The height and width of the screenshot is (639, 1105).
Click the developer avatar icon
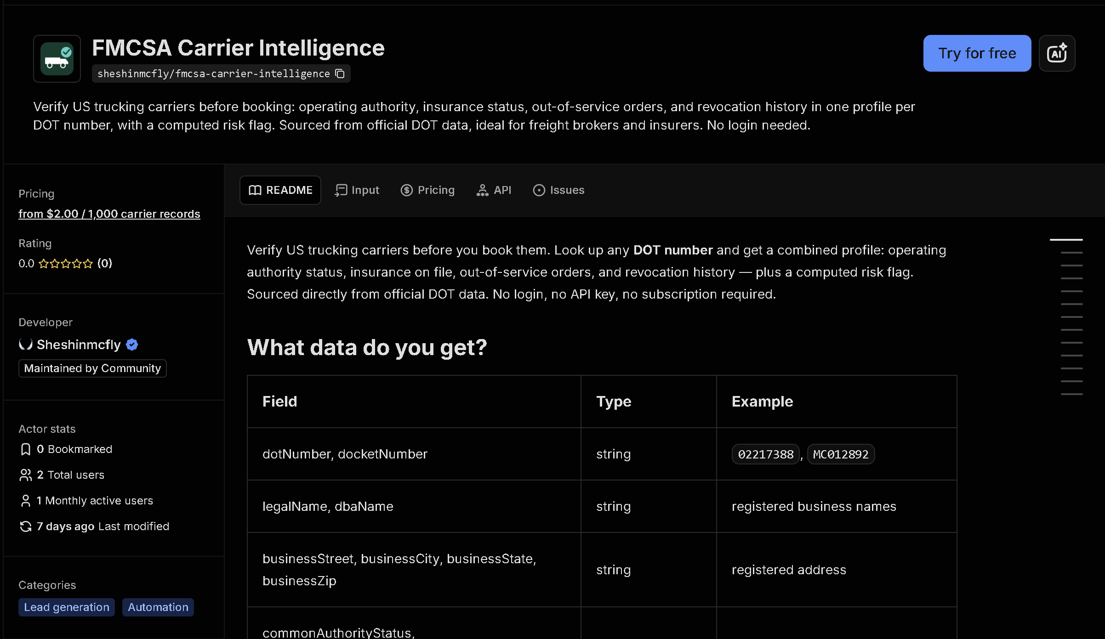pos(26,345)
